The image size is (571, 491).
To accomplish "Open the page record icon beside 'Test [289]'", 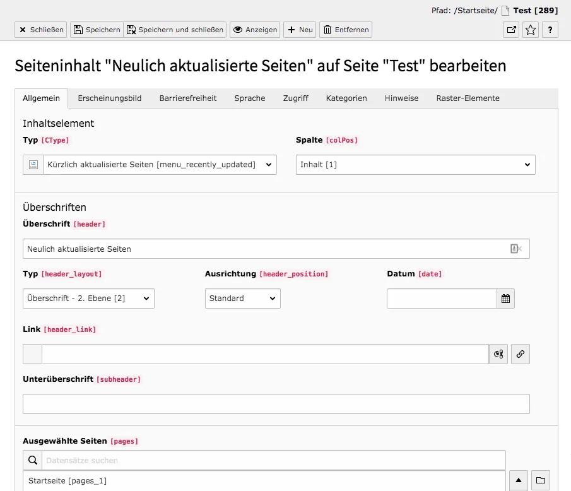I will 506,10.
